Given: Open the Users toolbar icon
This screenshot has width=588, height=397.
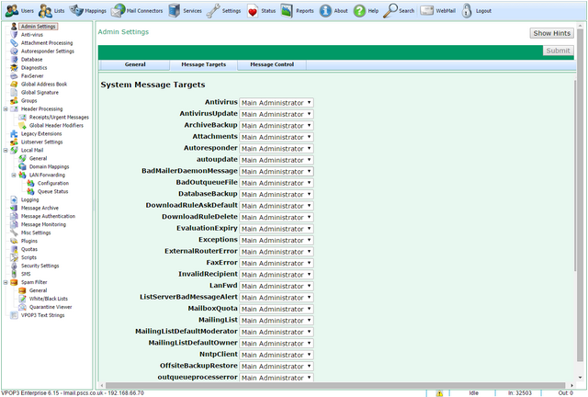Looking at the screenshot, I should [x=11, y=11].
